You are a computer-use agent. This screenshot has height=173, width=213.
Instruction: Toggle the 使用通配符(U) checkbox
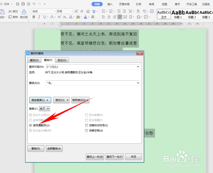(30, 125)
